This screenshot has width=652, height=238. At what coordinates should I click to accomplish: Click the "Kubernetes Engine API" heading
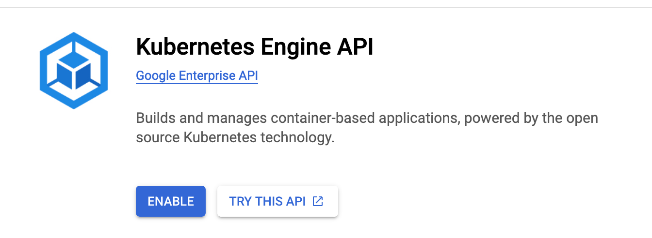pos(255,47)
